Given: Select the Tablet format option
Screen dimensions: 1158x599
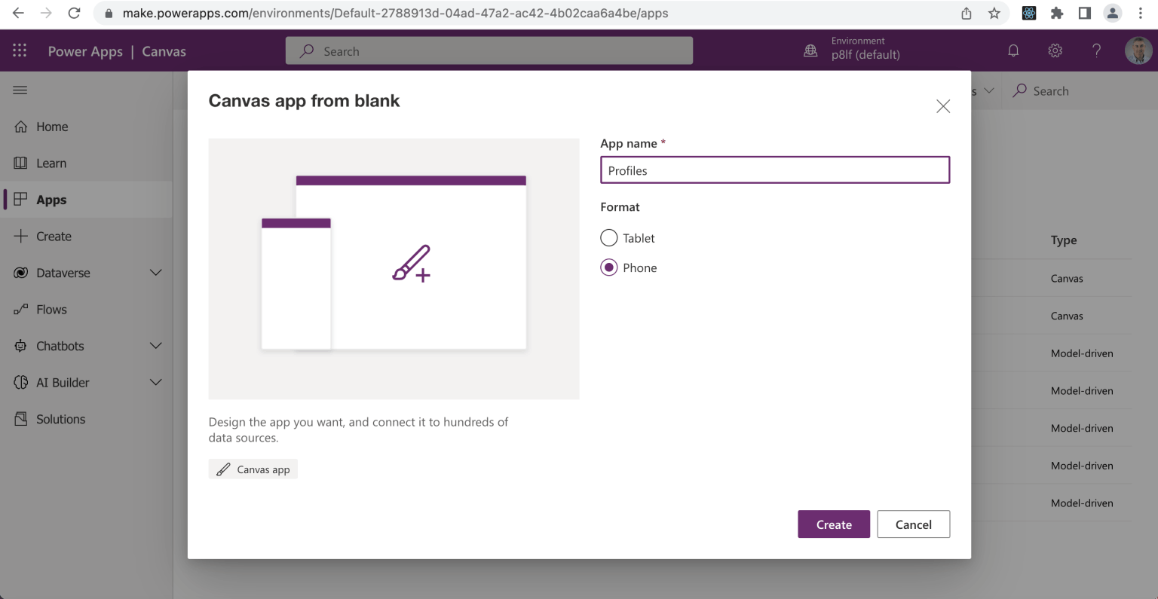Looking at the screenshot, I should [x=609, y=238].
